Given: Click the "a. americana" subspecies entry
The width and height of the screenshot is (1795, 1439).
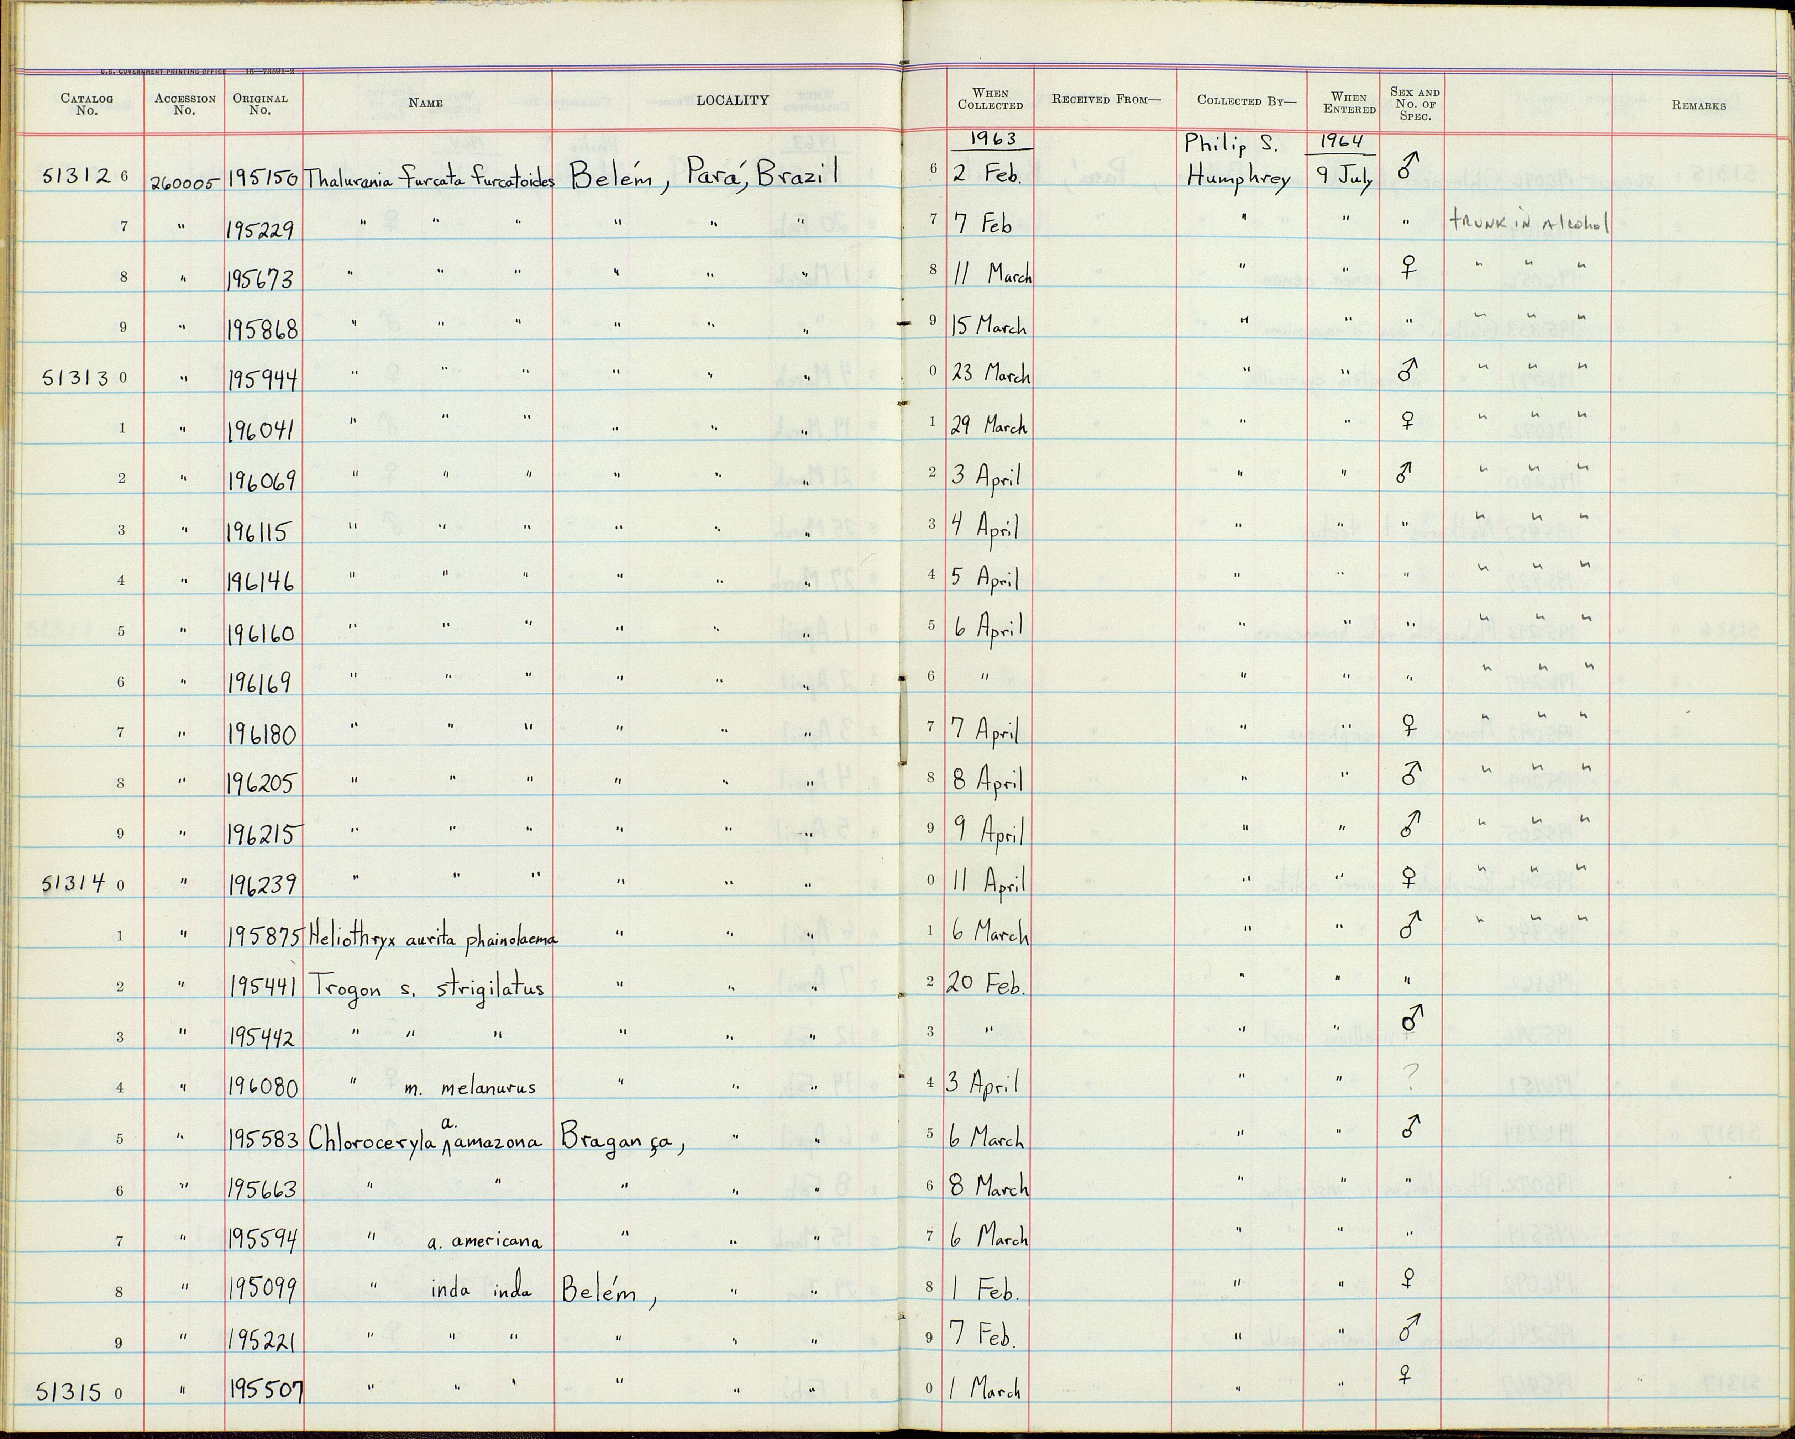Looking at the screenshot, I should click(484, 1241).
